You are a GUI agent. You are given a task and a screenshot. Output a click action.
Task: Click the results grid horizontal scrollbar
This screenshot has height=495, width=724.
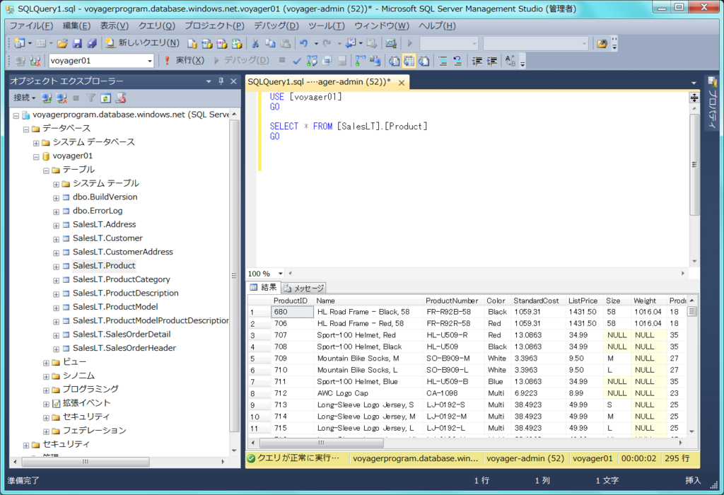click(x=322, y=443)
